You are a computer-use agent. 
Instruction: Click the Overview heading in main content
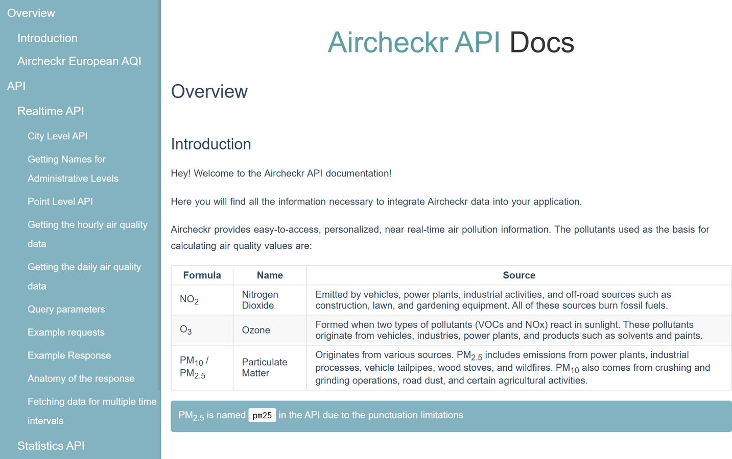209,91
